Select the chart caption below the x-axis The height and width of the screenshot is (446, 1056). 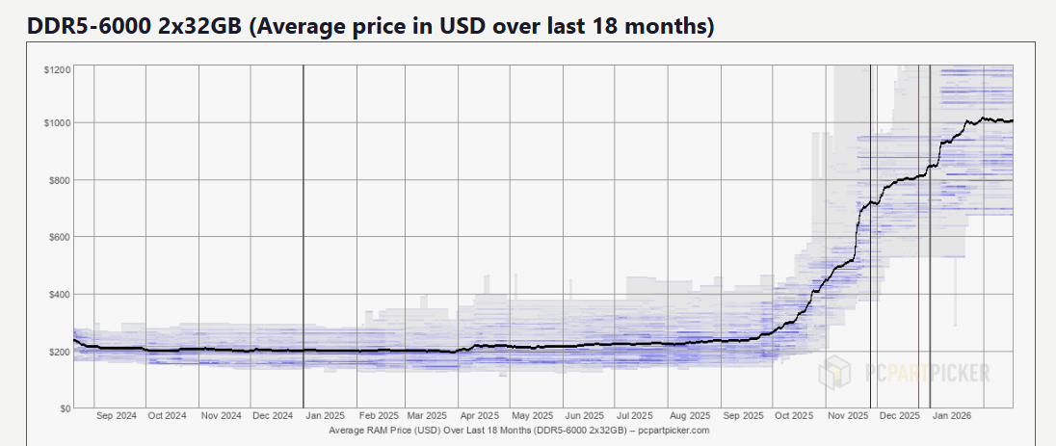[x=519, y=429]
